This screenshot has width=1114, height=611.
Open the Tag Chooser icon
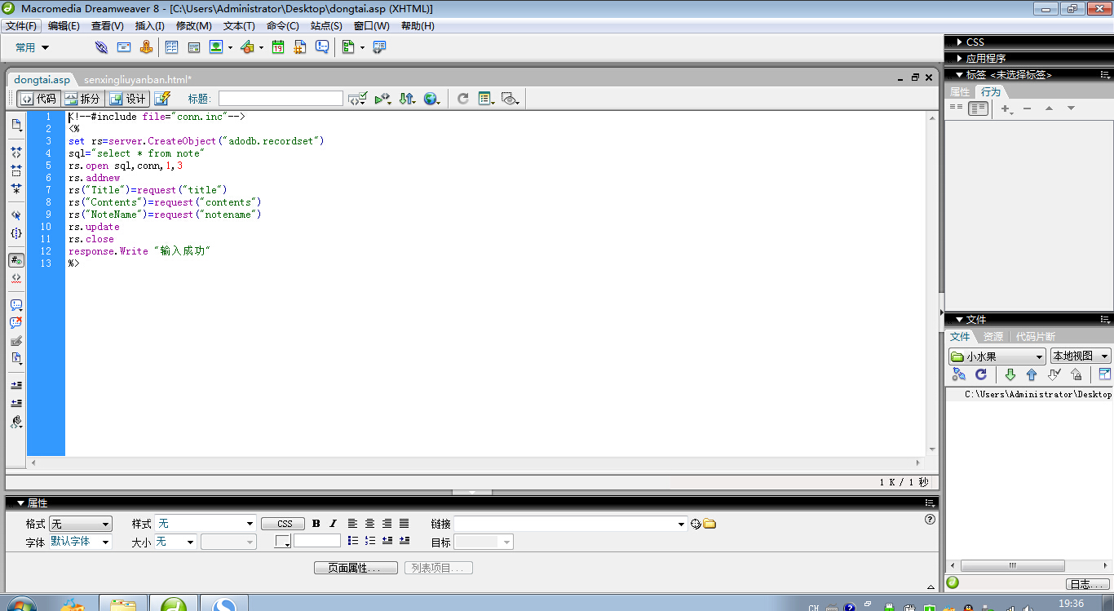point(379,47)
